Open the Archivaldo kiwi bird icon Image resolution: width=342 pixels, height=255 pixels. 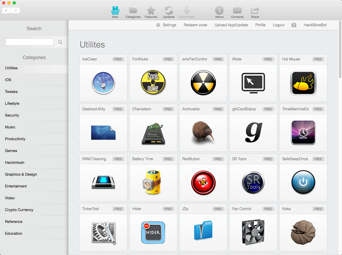click(203, 133)
